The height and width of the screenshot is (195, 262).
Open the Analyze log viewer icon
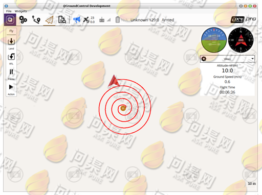(x=62, y=20)
